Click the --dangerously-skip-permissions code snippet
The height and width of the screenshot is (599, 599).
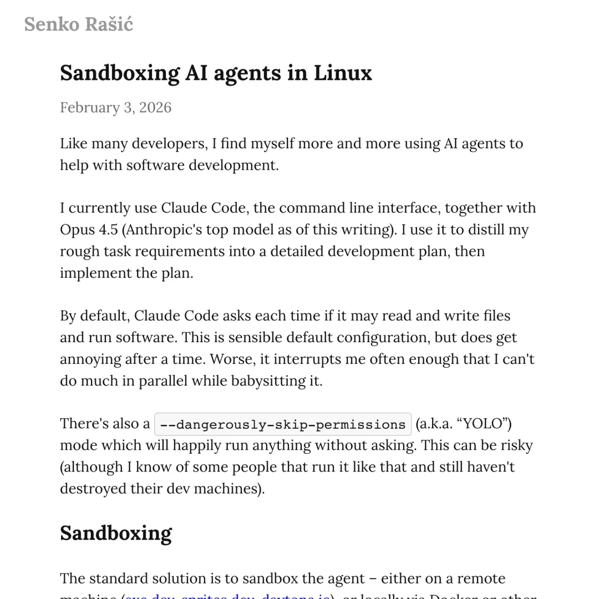point(282,424)
